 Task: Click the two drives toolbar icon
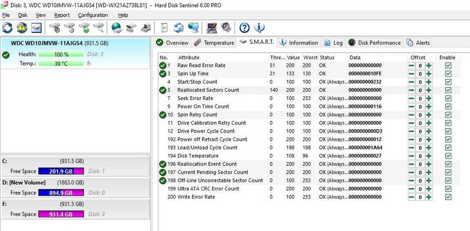[131, 28]
